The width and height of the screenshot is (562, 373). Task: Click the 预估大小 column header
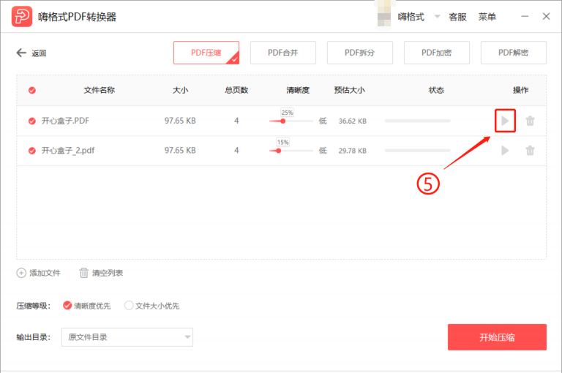point(350,90)
